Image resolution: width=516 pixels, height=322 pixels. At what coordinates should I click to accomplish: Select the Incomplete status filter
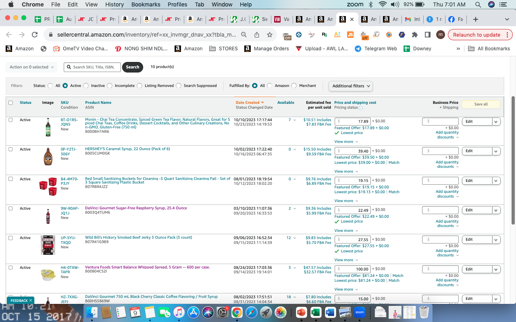pyautogui.click(x=110, y=86)
